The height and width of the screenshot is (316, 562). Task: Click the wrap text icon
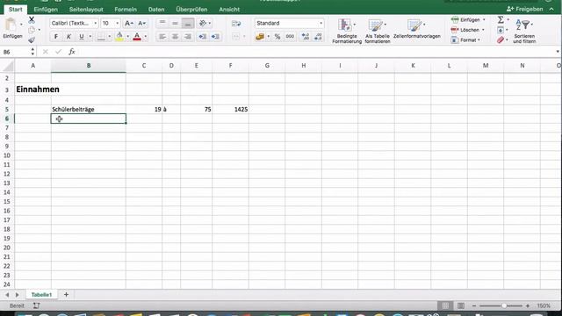[x=236, y=24]
